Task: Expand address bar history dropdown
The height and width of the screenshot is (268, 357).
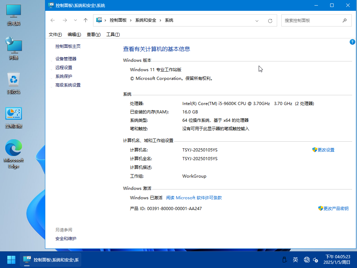Action: tap(257, 21)
